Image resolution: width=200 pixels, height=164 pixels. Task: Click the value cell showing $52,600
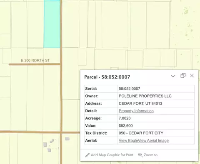[x=156, y=126]
